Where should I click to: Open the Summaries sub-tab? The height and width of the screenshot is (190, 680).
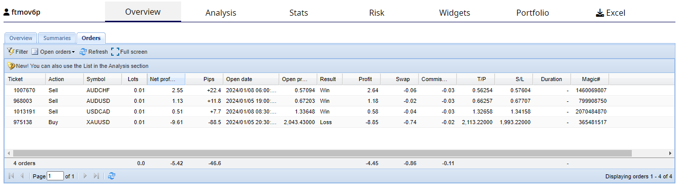(x=57, y=38)
